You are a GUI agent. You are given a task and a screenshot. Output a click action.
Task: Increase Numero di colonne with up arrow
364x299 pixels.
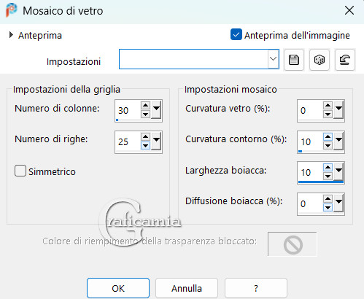145,106
